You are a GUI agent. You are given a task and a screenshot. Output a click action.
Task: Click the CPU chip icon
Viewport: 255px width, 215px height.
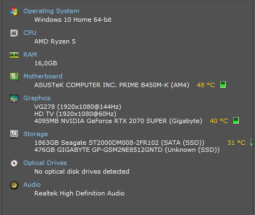pos(14,33)
